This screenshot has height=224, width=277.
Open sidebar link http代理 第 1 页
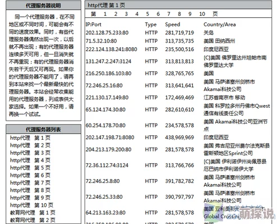coord(30,138)
